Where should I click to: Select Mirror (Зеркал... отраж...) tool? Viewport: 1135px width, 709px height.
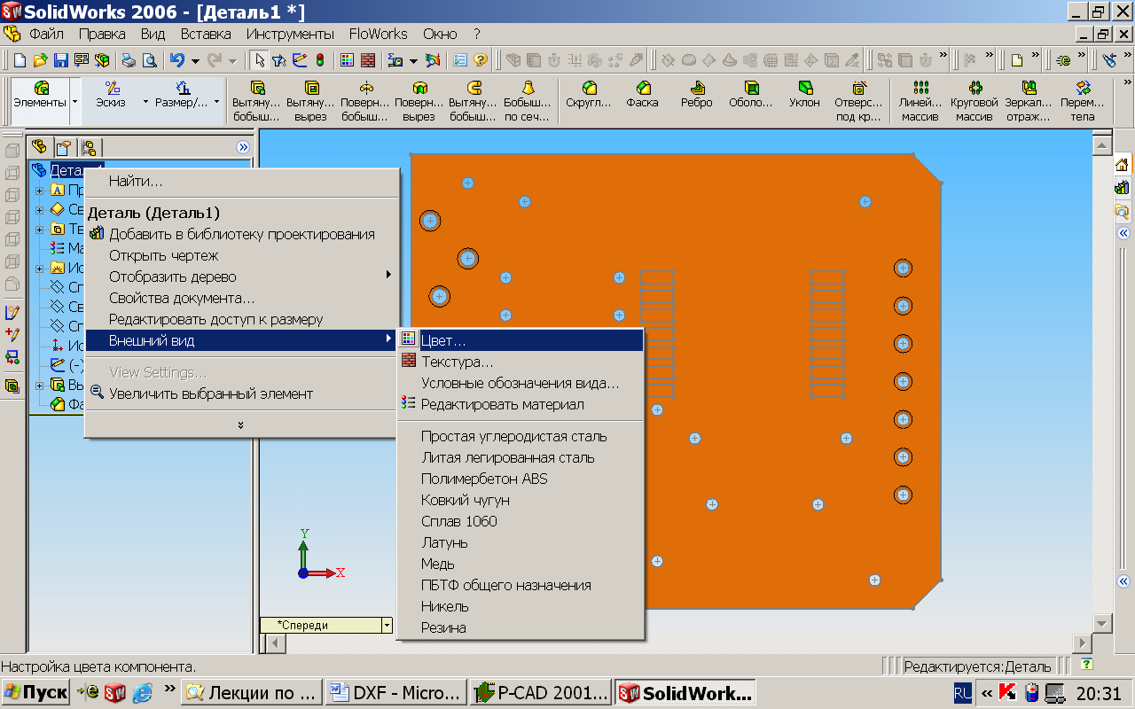[1029, 100]
